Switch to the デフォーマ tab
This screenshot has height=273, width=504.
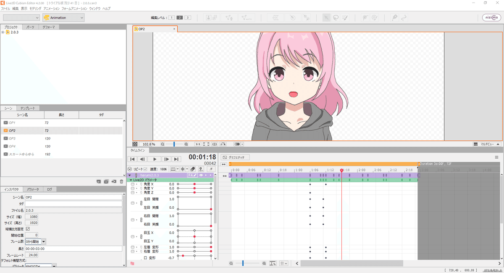click(49, 27)
